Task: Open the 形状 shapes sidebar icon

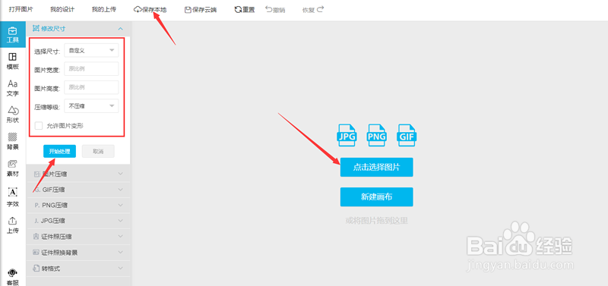Action: (x=13, y=115)
